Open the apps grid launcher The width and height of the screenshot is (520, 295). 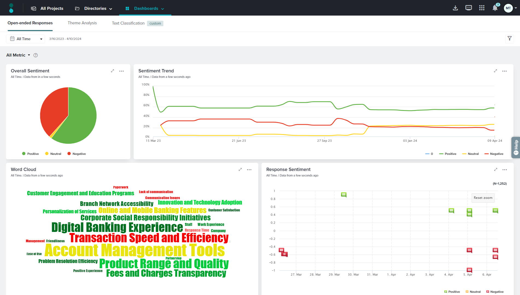[x=482, y=8]
